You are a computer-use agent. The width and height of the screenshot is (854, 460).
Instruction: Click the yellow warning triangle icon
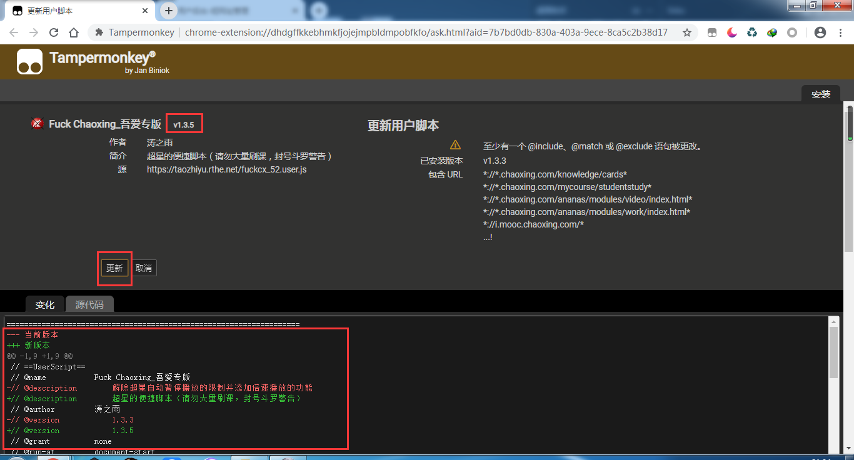(455, 145)
